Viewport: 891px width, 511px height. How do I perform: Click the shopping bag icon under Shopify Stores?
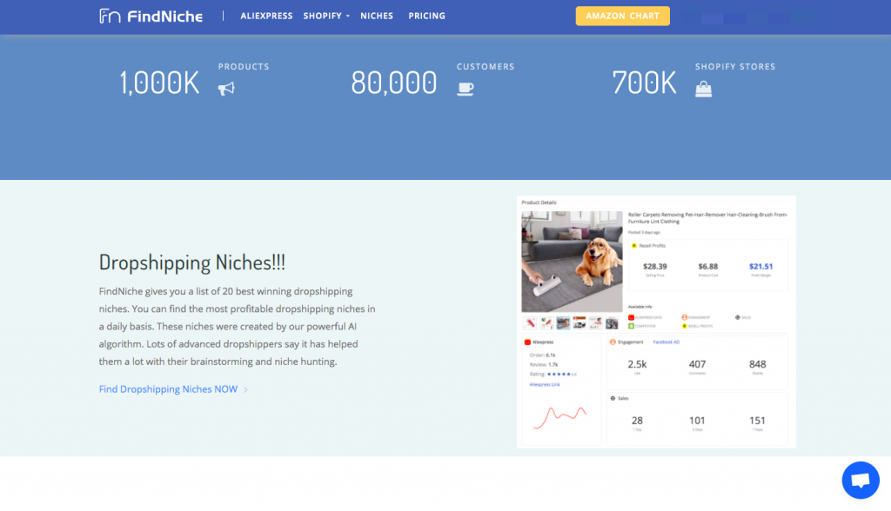tap(703, 89)
